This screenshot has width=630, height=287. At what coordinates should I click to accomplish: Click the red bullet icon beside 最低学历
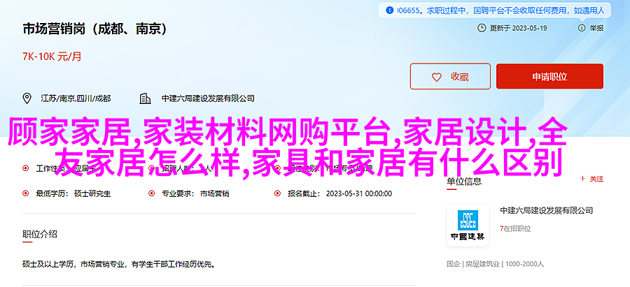26,193
